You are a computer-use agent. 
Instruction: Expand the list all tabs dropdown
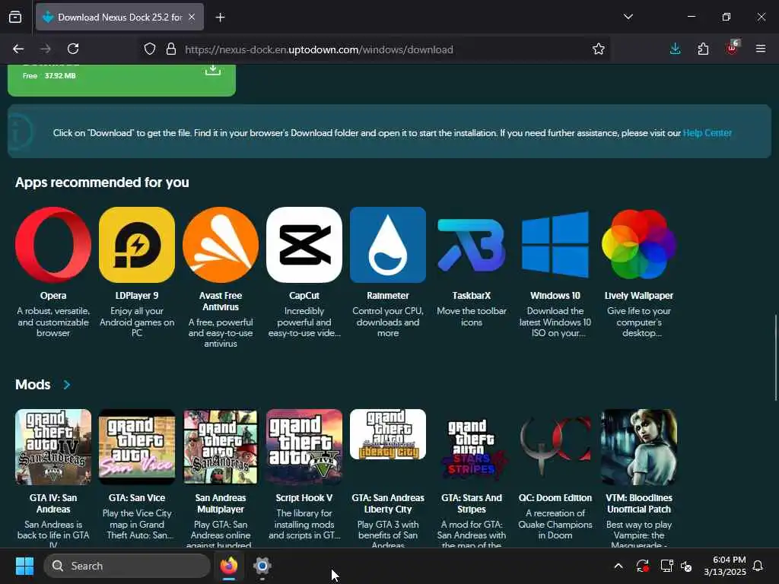(628, 17)
